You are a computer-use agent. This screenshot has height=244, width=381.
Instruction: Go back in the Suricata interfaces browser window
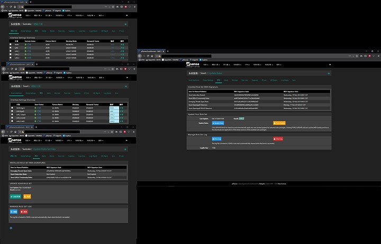(x=3, y=7)
